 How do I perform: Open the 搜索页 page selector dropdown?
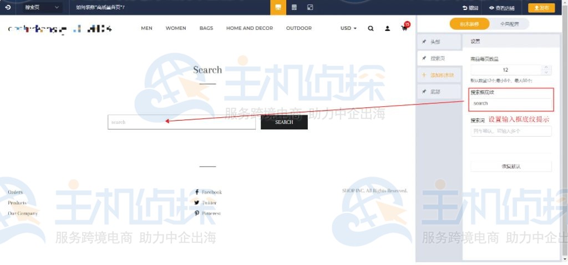pos(42,7)
